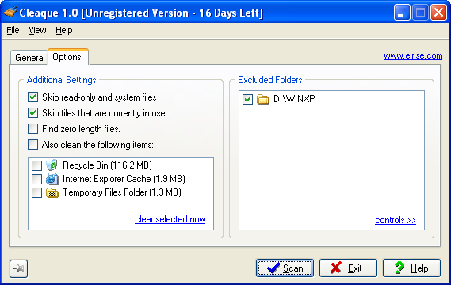Screen dimensions: 451x285
Task: Uncheck Skip files that are currently in use
Action: [32, 113]
